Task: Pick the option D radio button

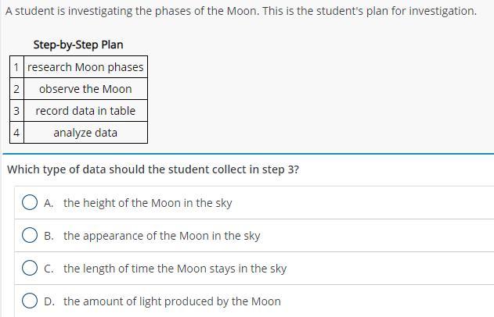Action: click(30, 301)
